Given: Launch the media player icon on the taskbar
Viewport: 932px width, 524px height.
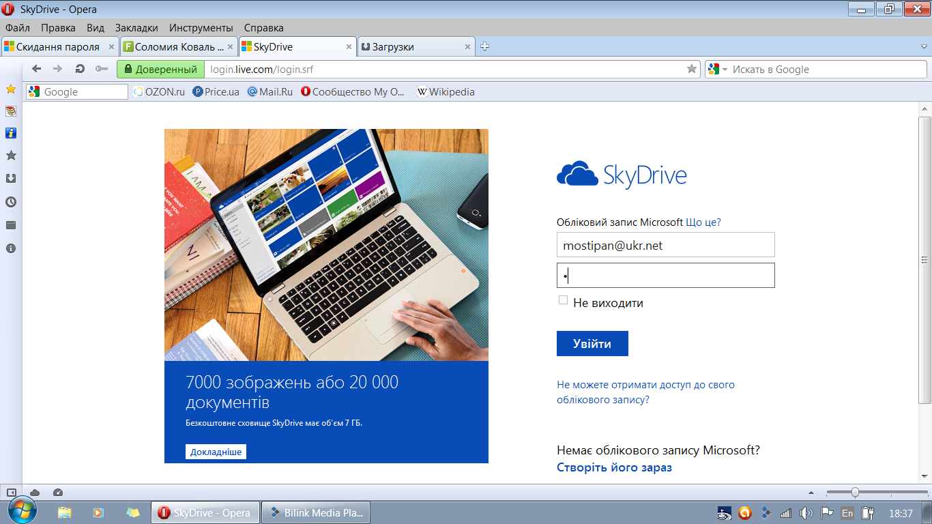Looking at the screenshot, I should tap(98, 512).
